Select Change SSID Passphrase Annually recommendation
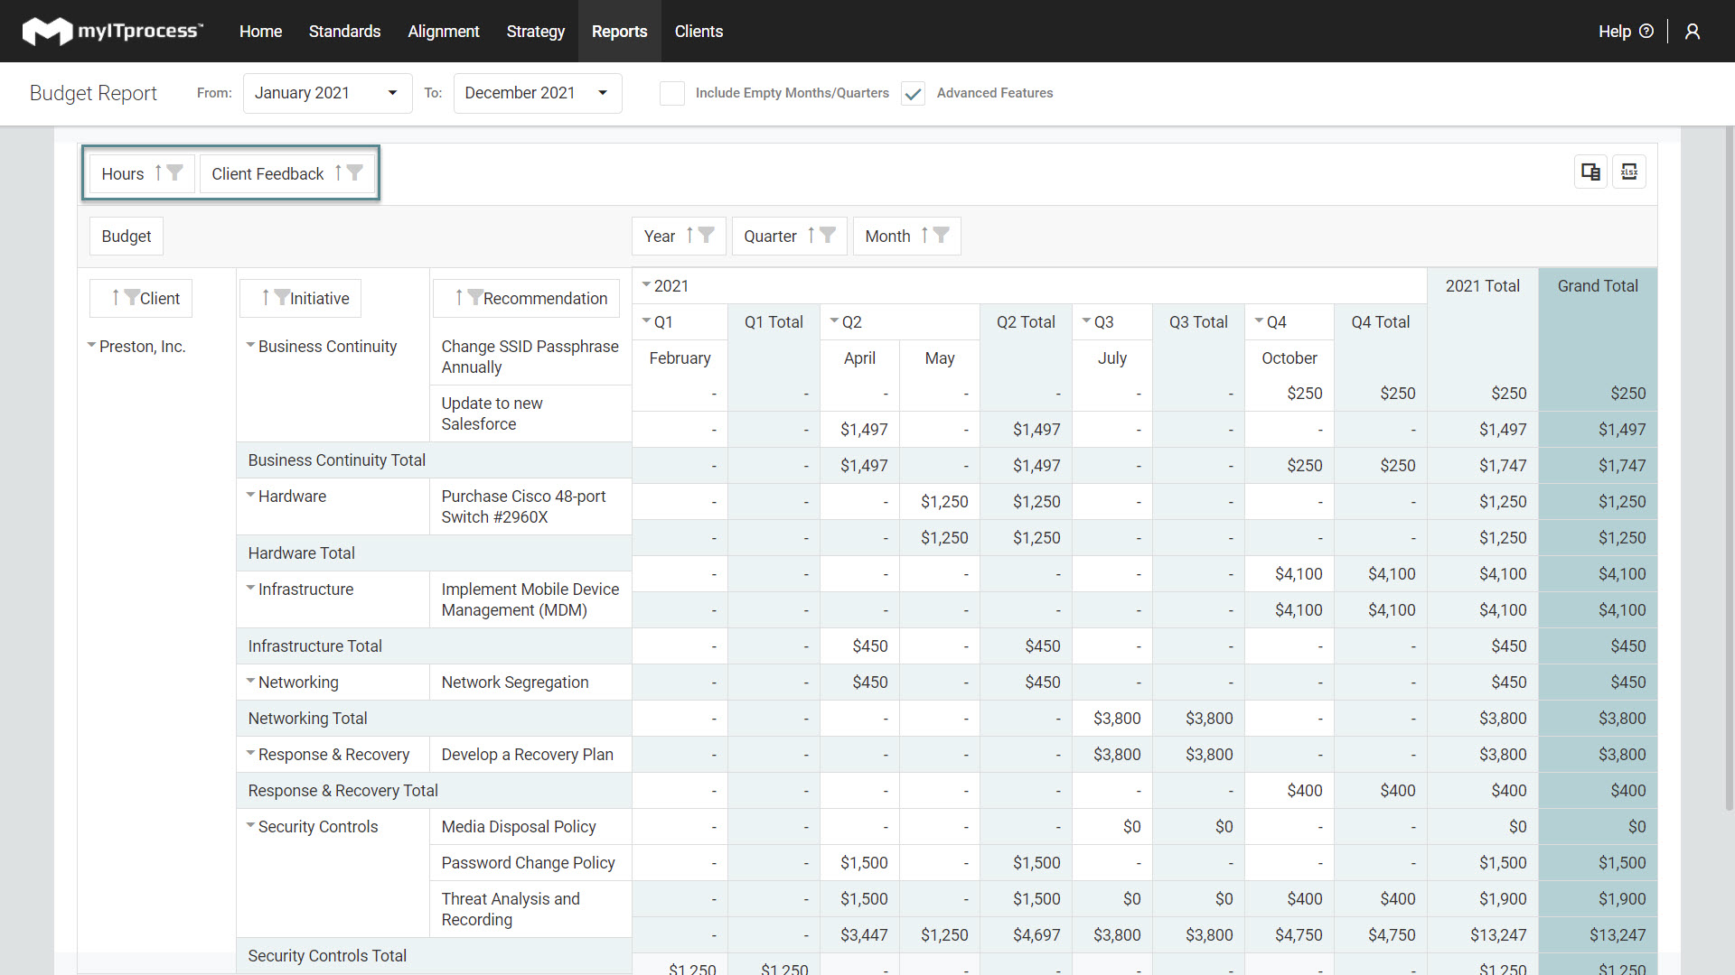Image resolution: width=1735 pixels, height=975 pixels. tap(530, 357)
